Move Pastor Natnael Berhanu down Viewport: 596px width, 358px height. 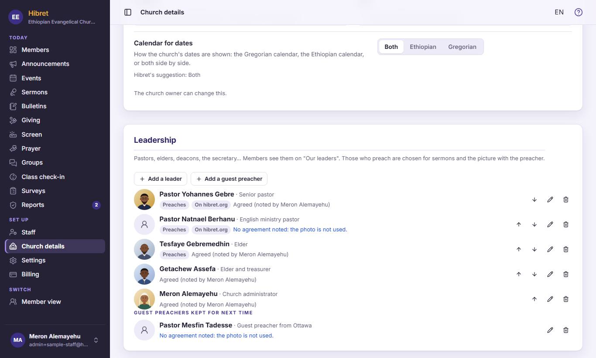pyautogui.click(x=534, y=224)
